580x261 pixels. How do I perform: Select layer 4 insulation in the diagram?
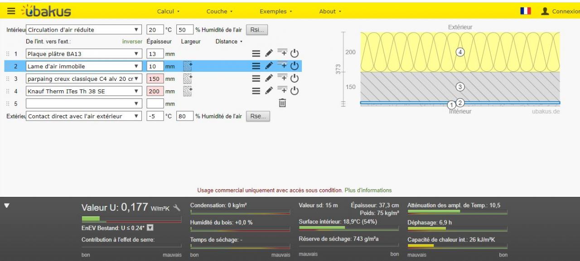click(460, 52)
